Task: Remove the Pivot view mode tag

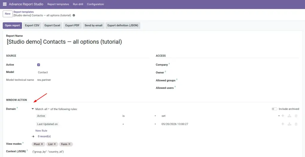Action: coord(42,144)
